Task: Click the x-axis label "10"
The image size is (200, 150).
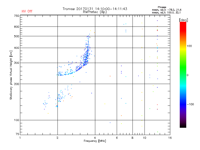Action: pos(144,138)
